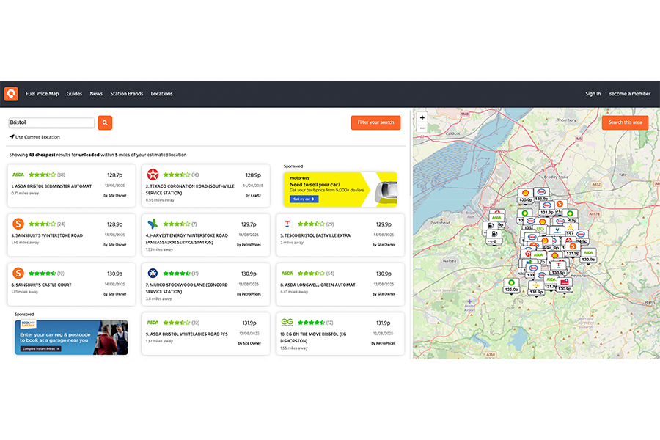Select the ASDA map marker priced 130.9p
The image size is (660, 440).
tap(588, 256)
